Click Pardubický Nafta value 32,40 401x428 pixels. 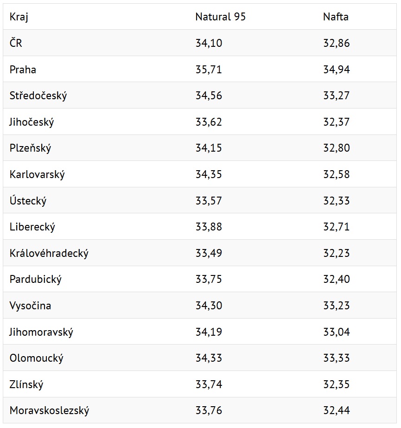(337, 279)
